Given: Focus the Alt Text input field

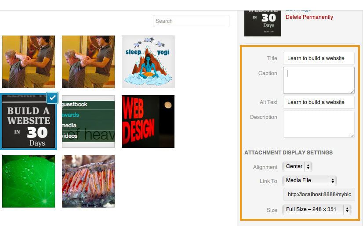Looking at the screenshot, I should coord(318,102).
